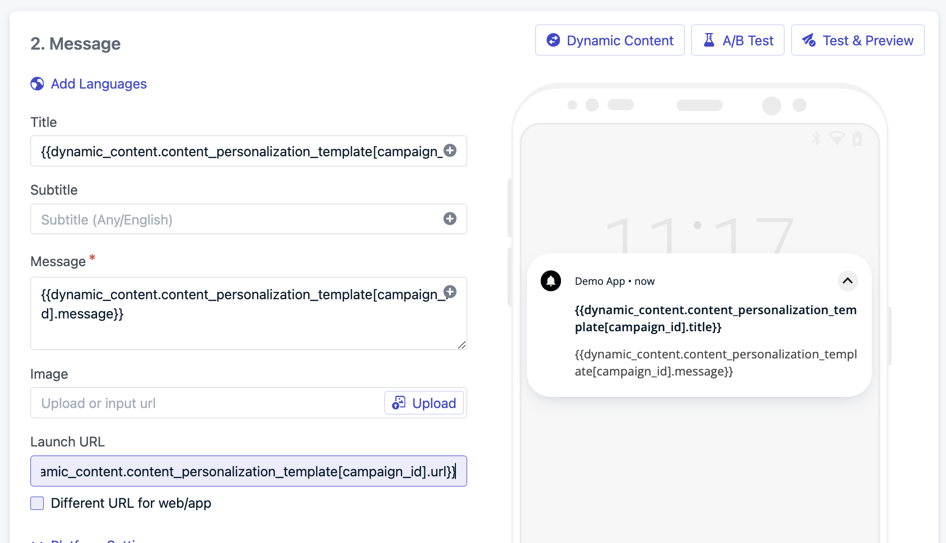This screenshot has width=946, height=543.
Task: Focus the Launch URL input field
Action: coord(248,471)
